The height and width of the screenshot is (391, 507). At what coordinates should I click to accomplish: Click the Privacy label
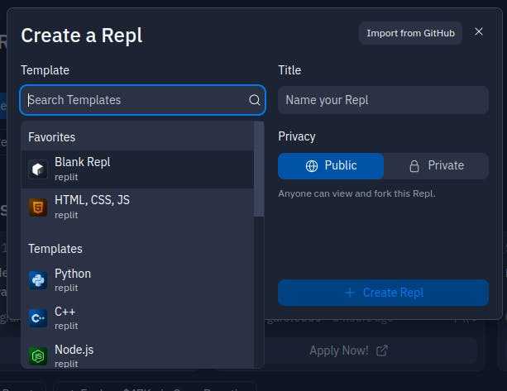pos(296,136)
